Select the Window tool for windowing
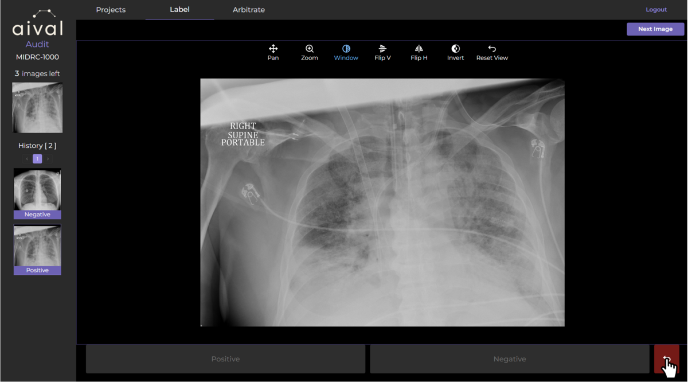Image resolution: width=688 pixels, height=382 pixels. (x=346, y=52)
